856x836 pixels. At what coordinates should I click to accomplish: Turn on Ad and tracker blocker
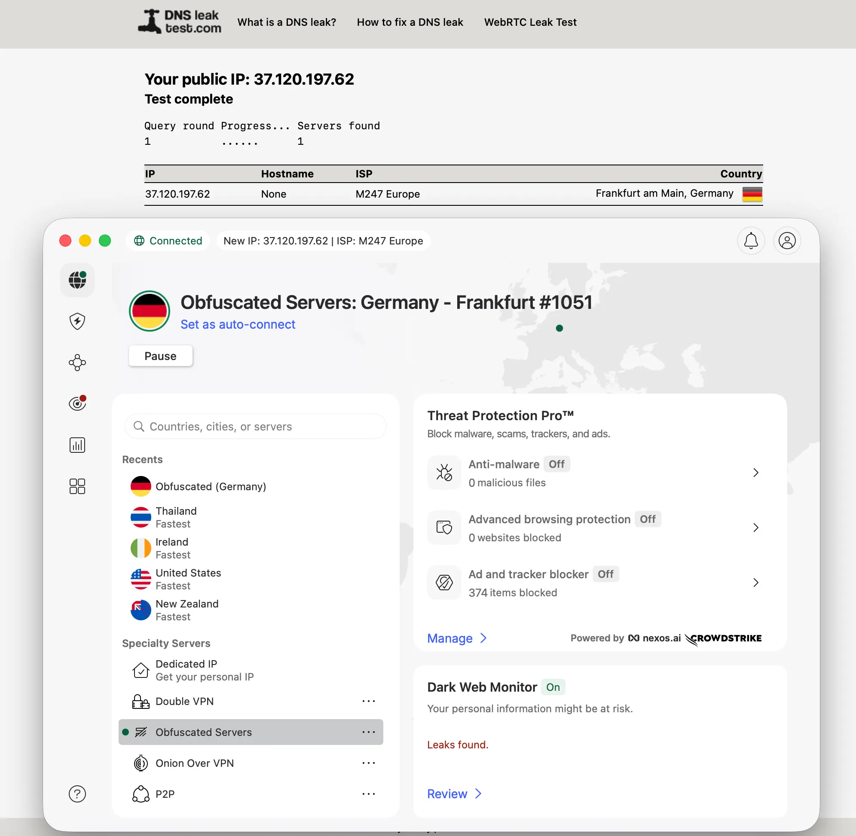tap(605, 574)
